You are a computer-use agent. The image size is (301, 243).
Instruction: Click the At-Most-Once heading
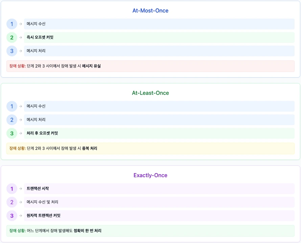(150, 10)
